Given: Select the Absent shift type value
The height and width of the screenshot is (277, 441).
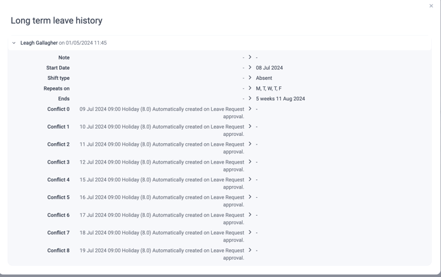Looking at the screenshot, I should pos(264,78).
